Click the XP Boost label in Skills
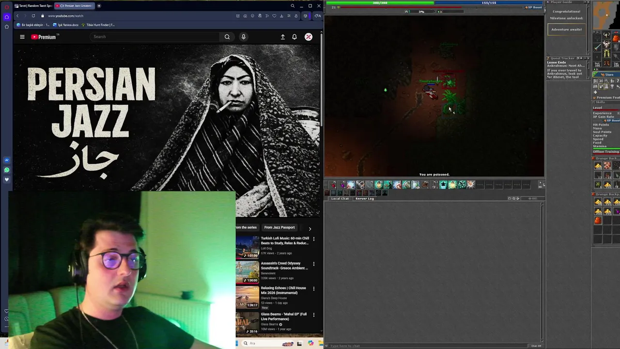This screenshot has width=620, height=349. point(613,120)
